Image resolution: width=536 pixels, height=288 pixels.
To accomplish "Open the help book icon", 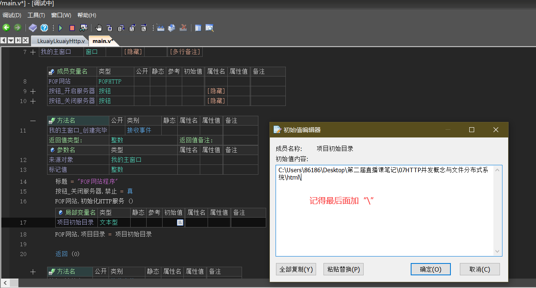I will coord(33,28).
